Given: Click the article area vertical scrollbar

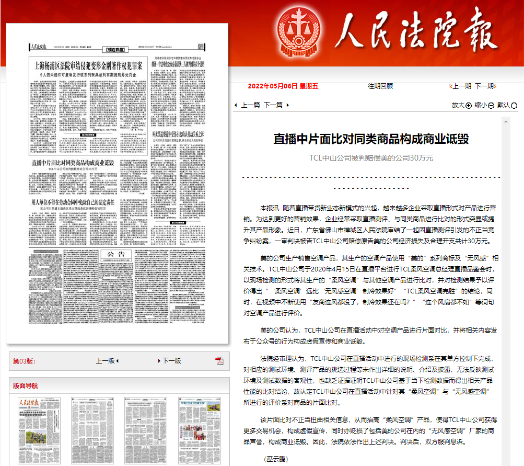Looking at the screenshot, I should [x=505, y=288].
